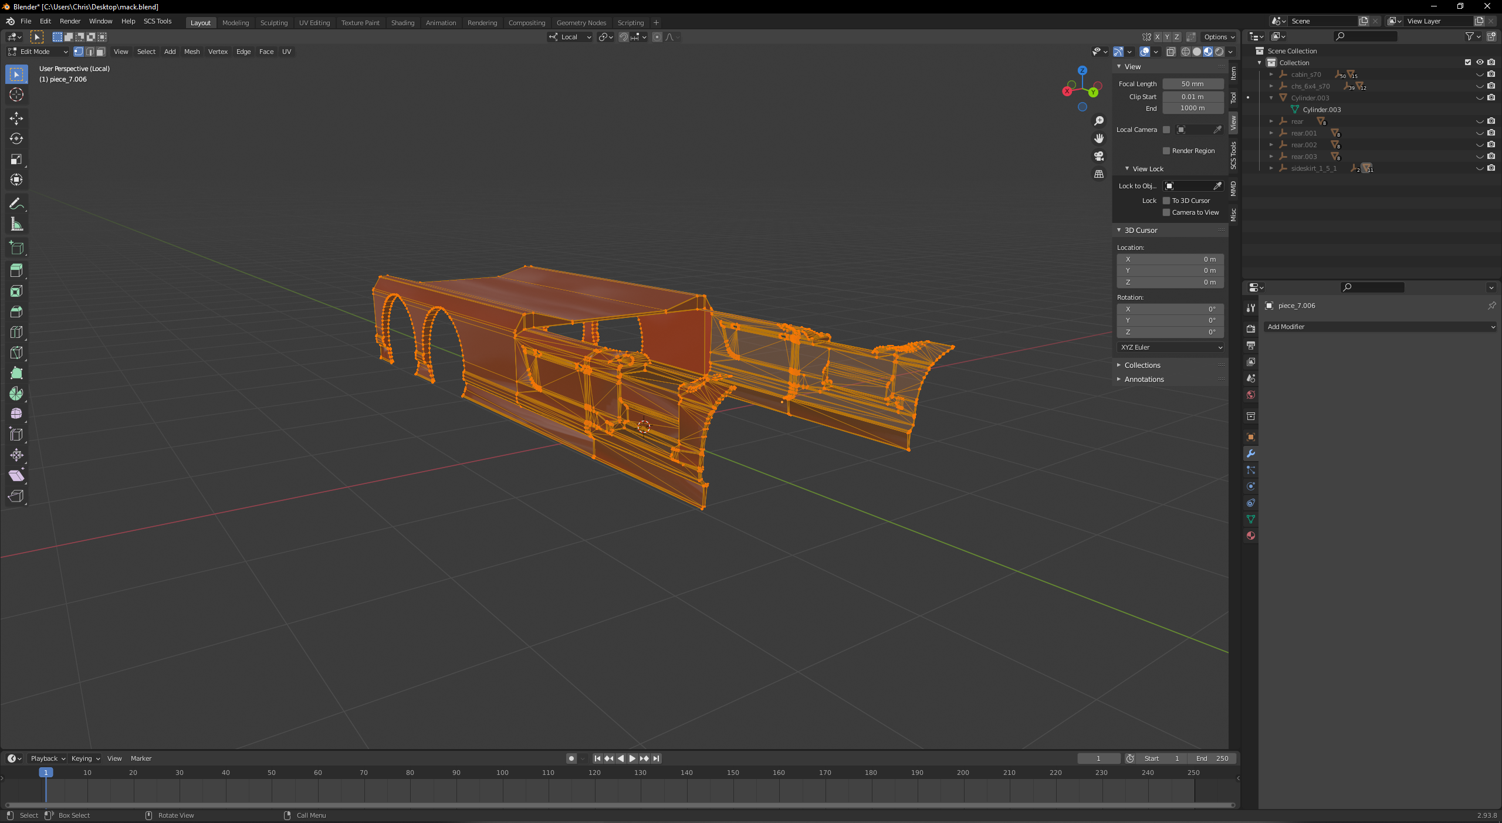
Task: Open the XYZ Euler rotation order dropdown
Action: click(1169, 347)
